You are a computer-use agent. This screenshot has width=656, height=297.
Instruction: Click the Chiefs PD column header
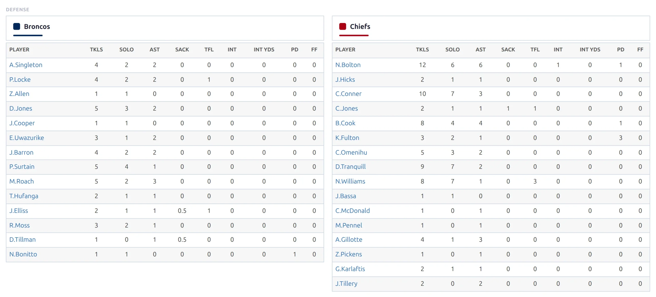[620, 50]
